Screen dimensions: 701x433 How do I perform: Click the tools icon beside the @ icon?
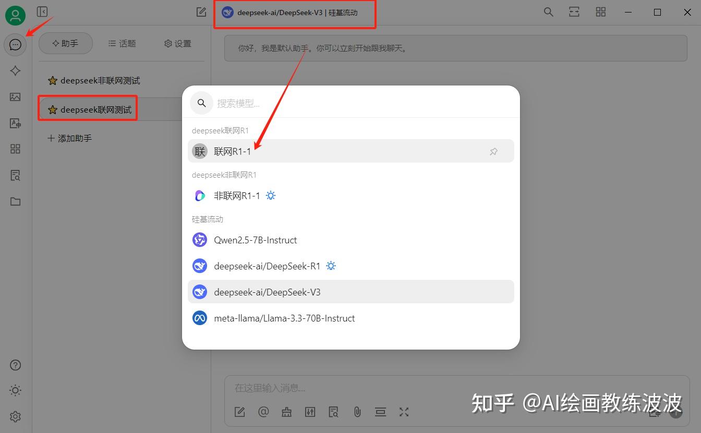click(x=286, y=412)
